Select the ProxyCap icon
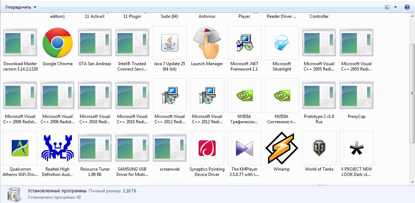Viewport: 415px width, 203px height. tap(357, 95)
